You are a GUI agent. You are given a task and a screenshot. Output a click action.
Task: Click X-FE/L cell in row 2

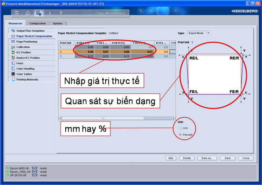161,52
